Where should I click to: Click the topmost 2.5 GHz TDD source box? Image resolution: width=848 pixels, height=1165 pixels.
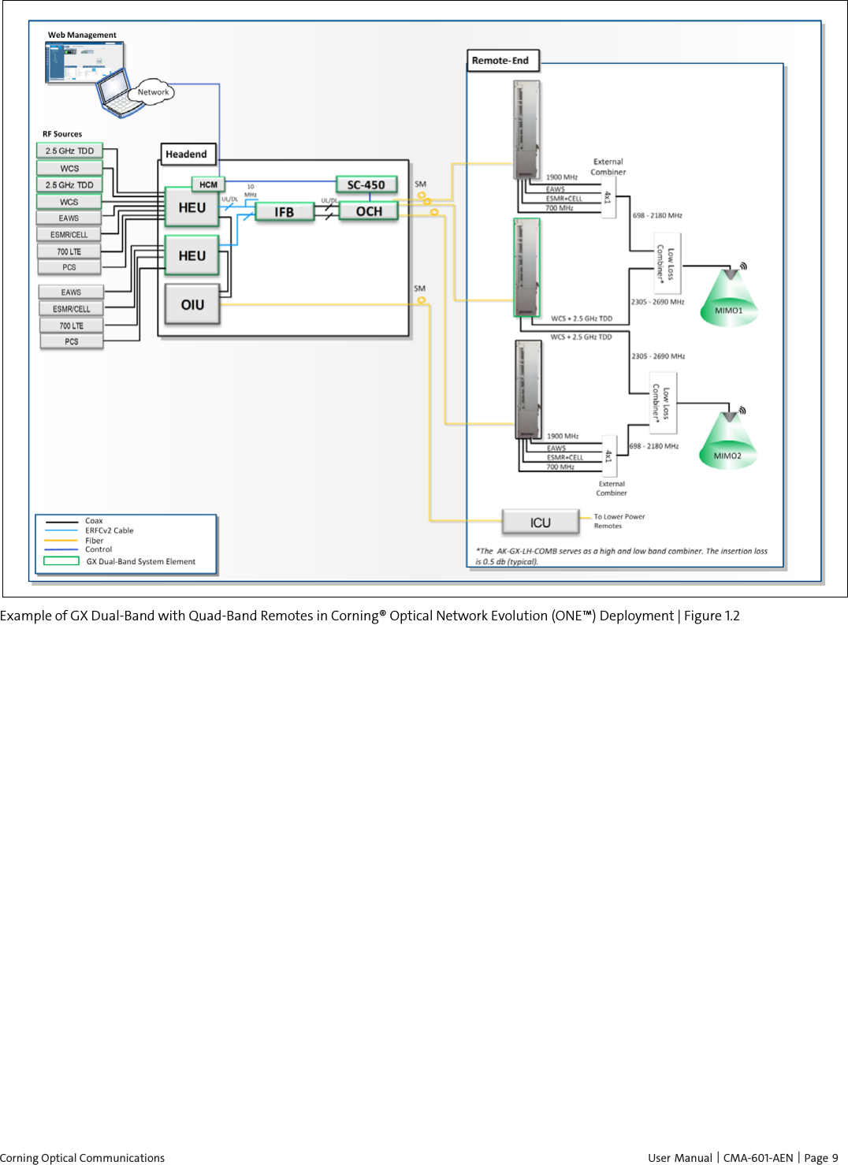[x=69, y=151]
